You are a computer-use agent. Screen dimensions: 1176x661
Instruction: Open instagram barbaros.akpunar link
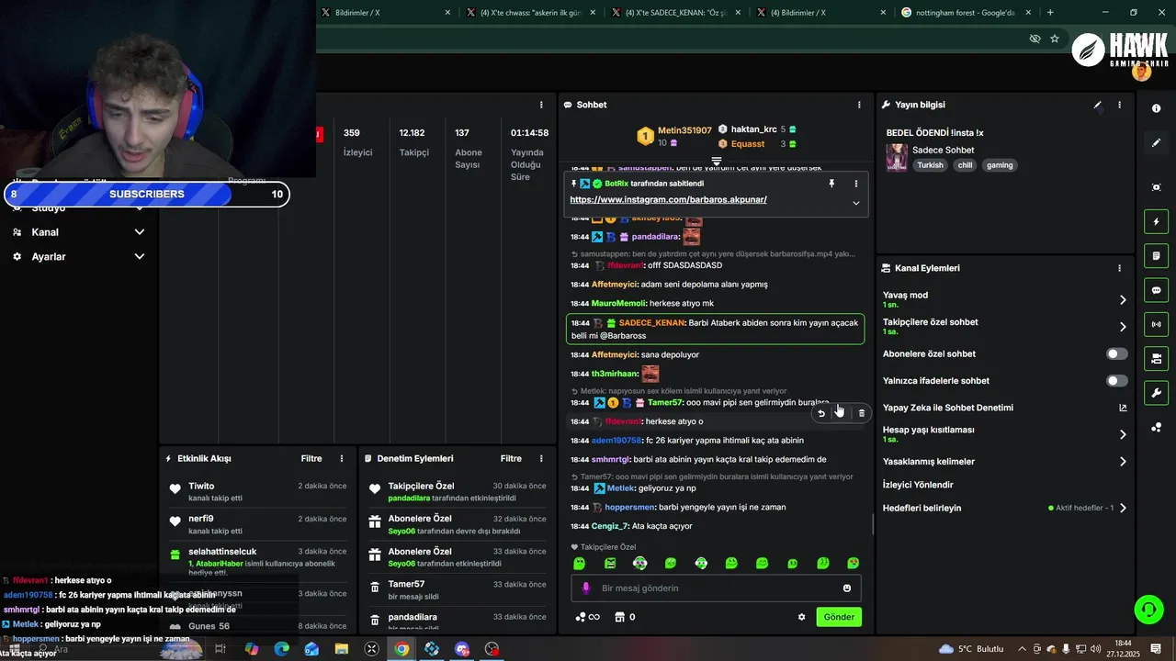[668, 199]
